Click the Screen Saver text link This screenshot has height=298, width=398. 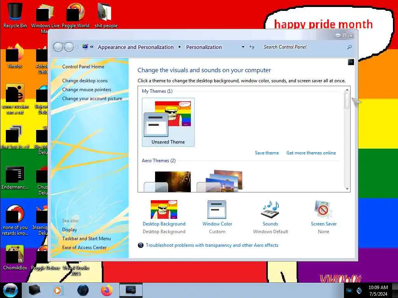[x=324, y=224]
